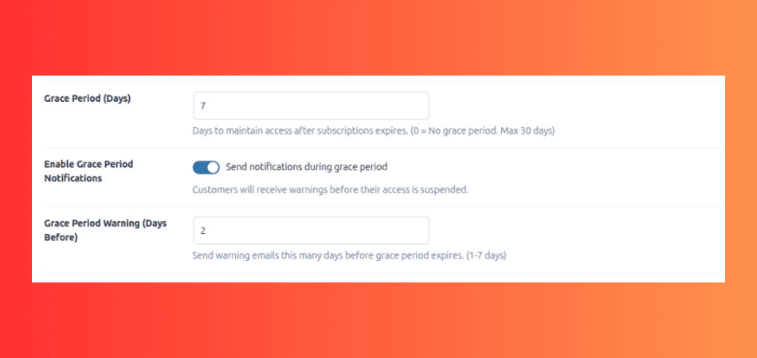Click the 'Grace Period (Days)' setting label

tap(88, 99)
